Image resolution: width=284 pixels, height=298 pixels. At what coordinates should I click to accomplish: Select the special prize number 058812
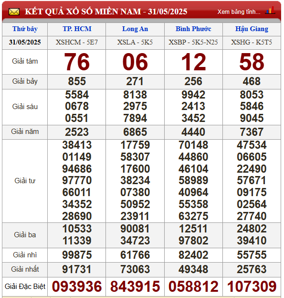click(193, 287)
